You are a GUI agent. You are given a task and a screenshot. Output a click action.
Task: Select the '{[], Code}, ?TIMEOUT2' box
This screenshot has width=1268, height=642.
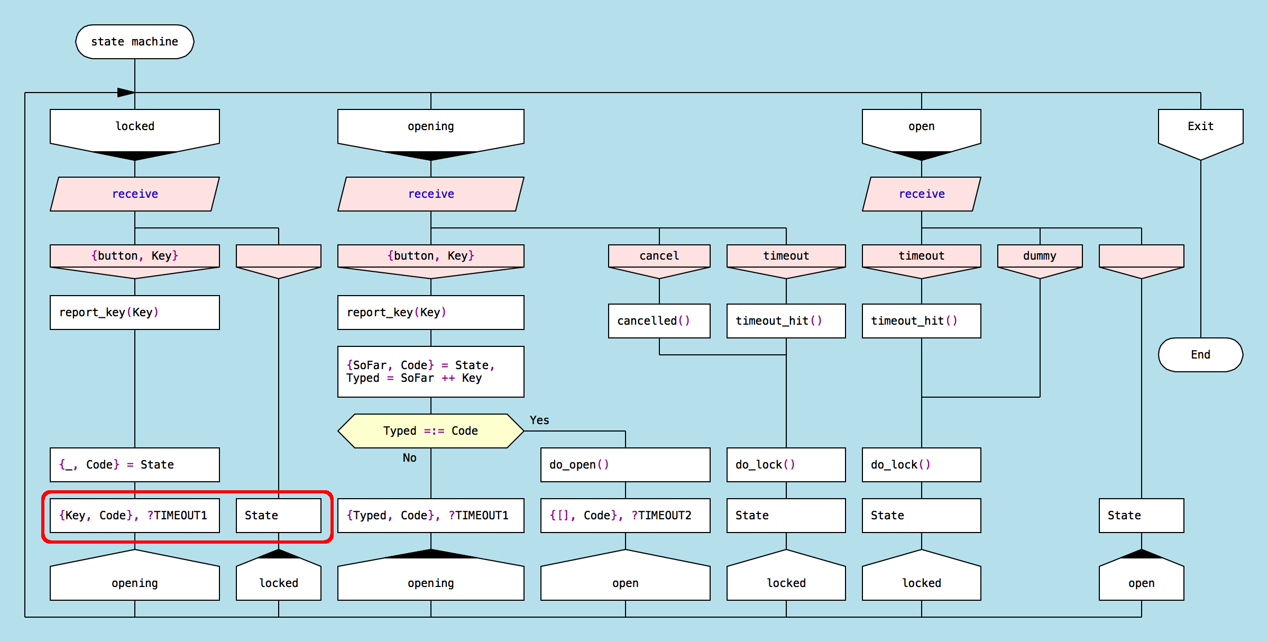pos(625,516)
